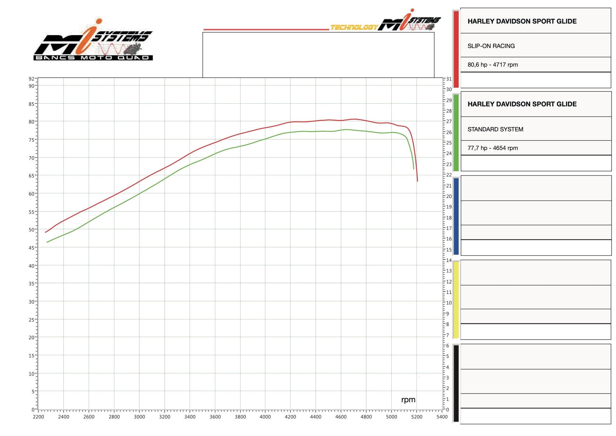Click the empty top cell of yellow legend
Screen dimensions: 616x436
click(x=536, y=272)
